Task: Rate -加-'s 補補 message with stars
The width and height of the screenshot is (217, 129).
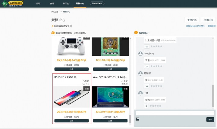Action: [x=156, y=106]
